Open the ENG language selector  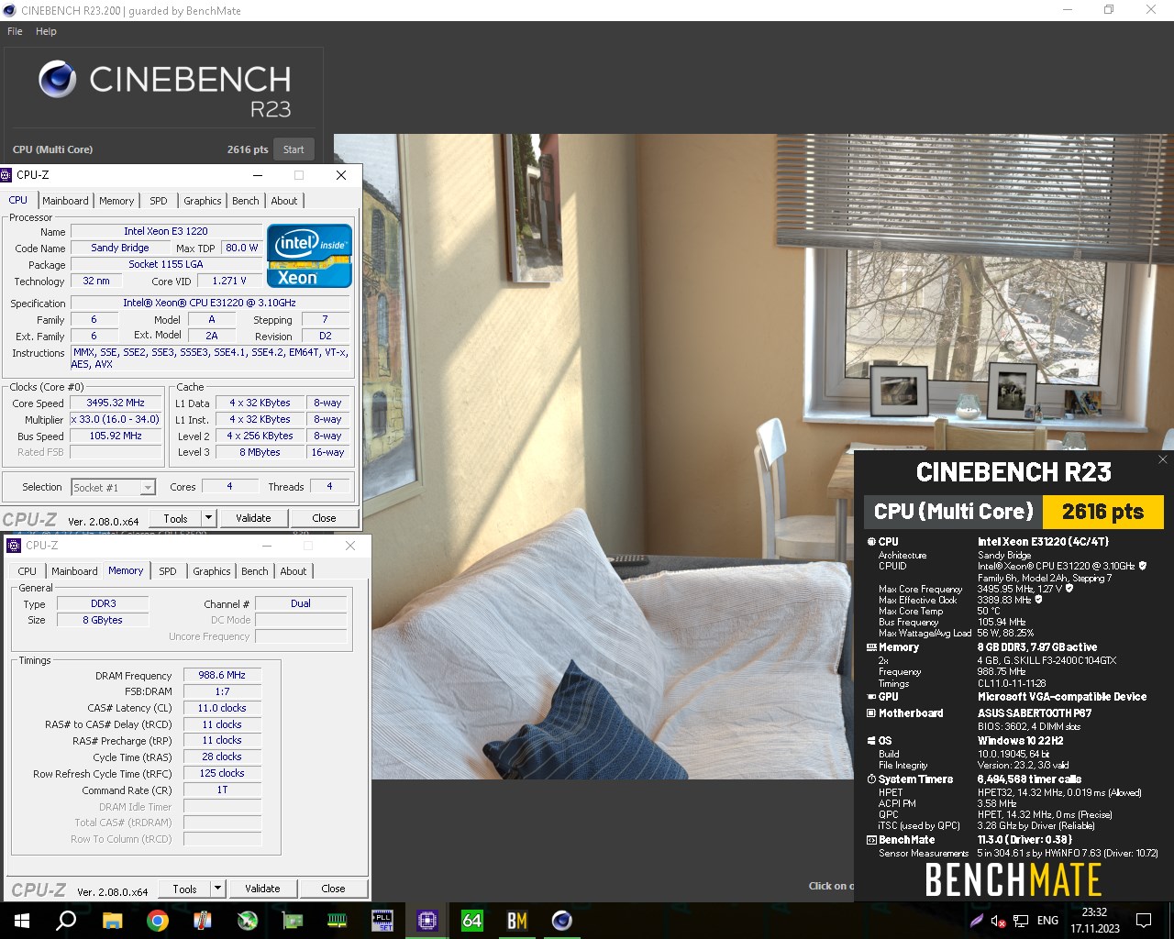click(1048, 921)
